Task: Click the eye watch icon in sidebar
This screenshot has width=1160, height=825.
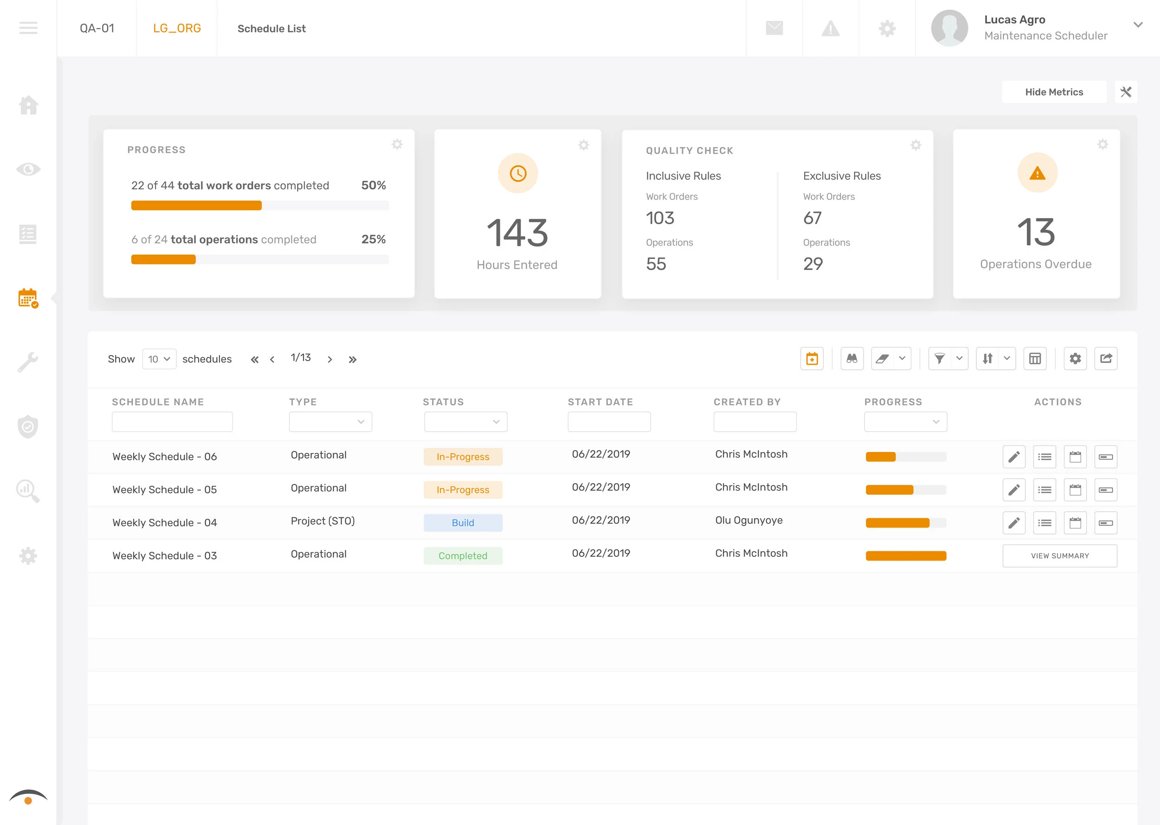Action: [x=28, y=169]
